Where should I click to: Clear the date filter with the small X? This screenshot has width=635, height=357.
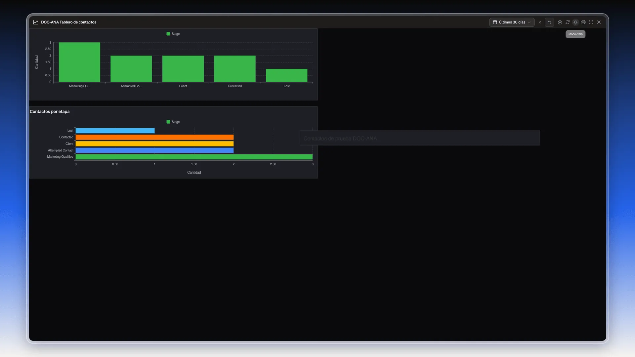pyautogui.click(x=540, y=22)
